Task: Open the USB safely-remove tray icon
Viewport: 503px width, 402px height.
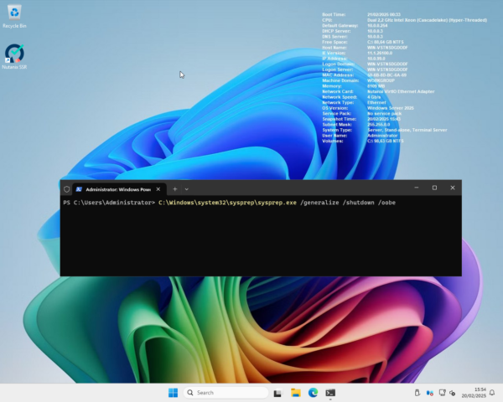Action: tap(417, 392)
